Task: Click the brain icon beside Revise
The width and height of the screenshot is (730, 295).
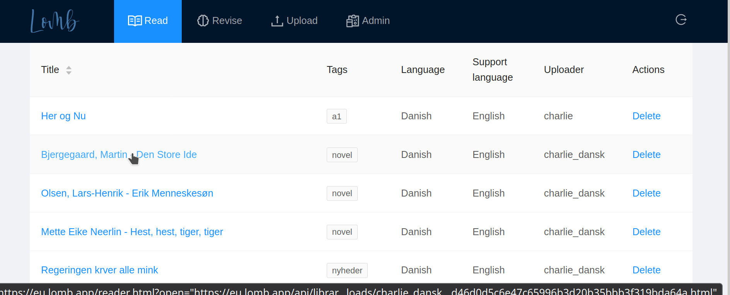Action: [203, 21]
